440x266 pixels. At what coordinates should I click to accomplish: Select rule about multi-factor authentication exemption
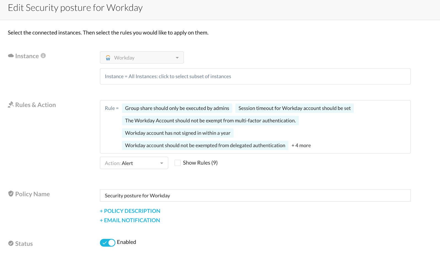[x=210, y=121]
